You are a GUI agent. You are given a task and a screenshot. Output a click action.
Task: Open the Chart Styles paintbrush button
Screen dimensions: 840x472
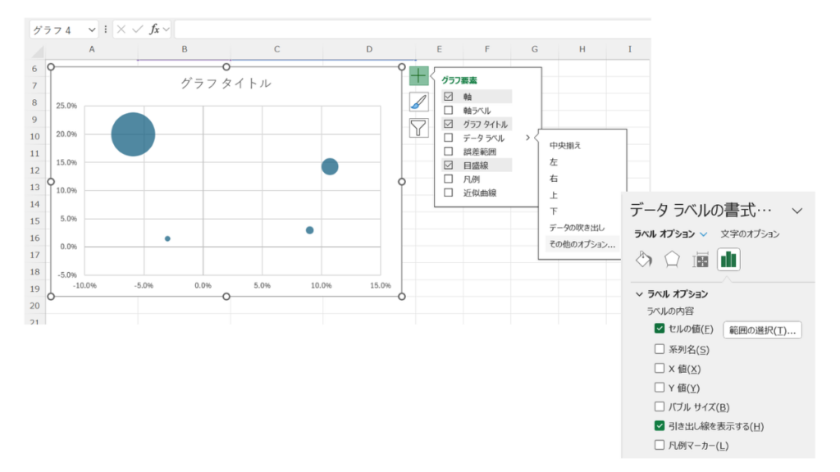pyautogui.click(x=419, y=102)
